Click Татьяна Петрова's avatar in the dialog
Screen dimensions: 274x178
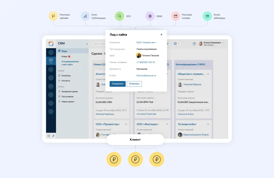click(139, 56)
